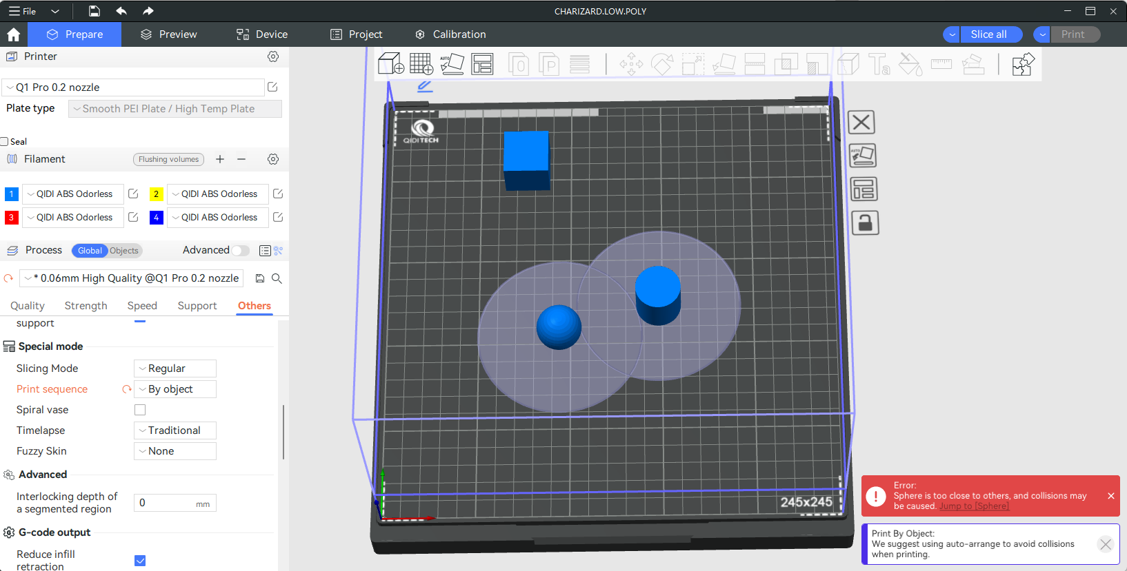
Task: Follow the Jump to [Sphere] link
Action: point(974,506)
